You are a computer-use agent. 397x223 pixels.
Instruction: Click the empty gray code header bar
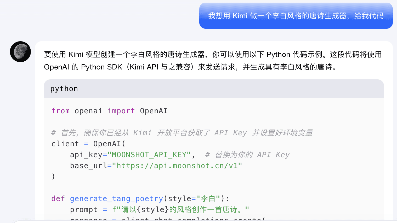coord(230,89)
